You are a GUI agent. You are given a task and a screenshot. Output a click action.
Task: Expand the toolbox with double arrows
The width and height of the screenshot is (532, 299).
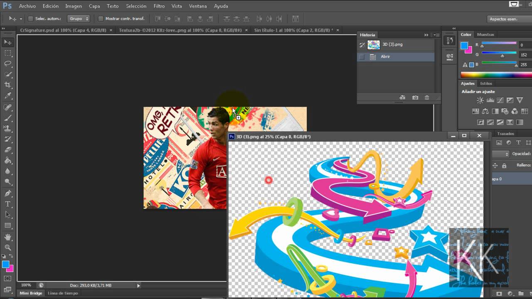pos(4,28)
